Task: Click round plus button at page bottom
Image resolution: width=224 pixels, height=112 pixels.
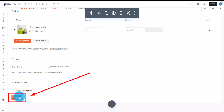Action: 112,104
